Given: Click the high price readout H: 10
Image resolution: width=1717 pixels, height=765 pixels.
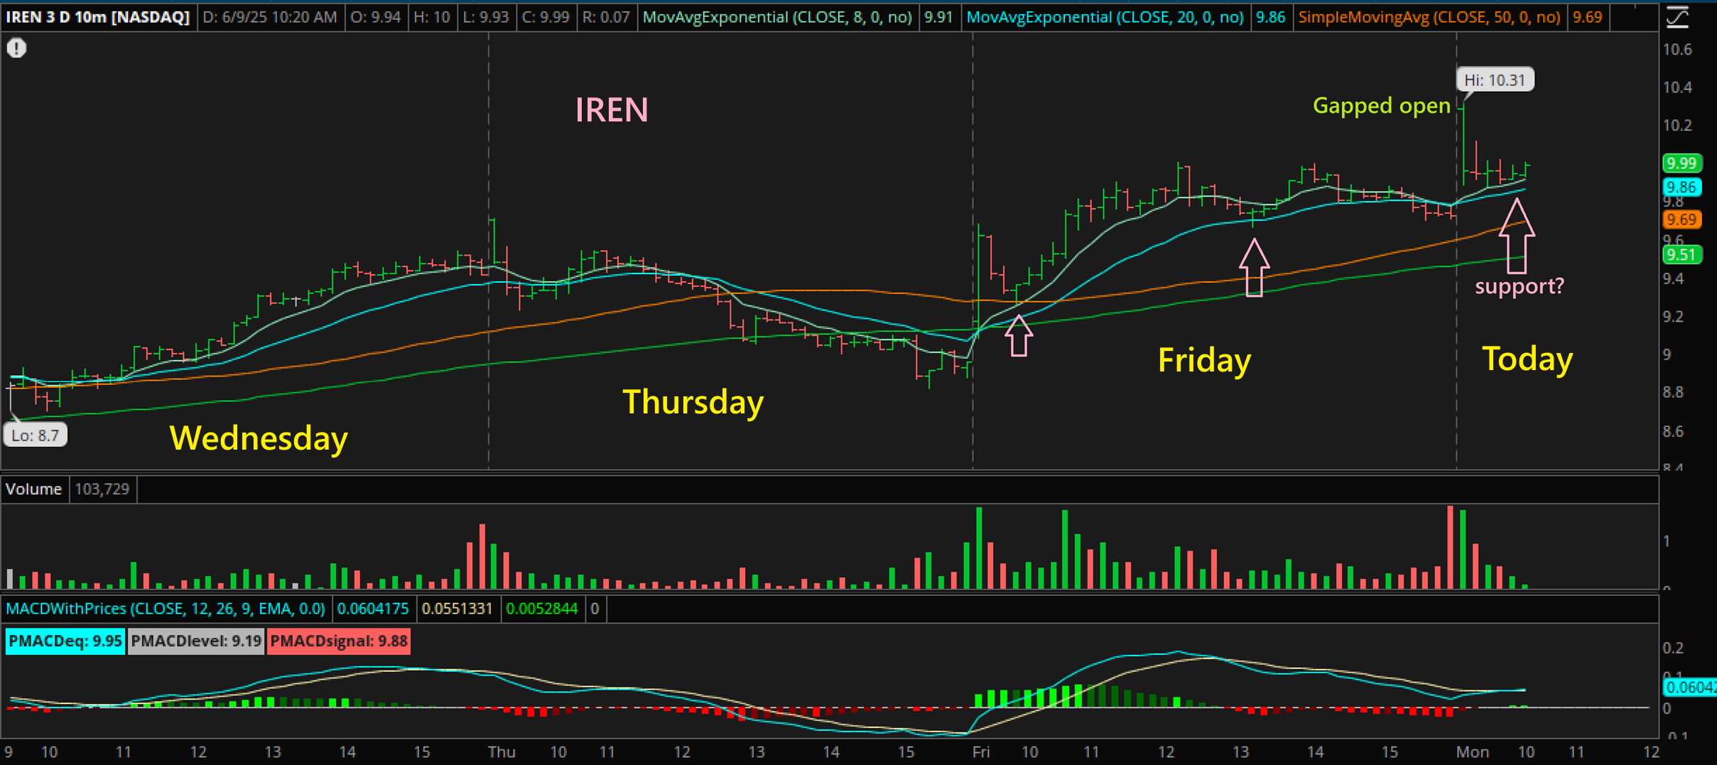Looking at the screenshot, I should coord(432,17).
